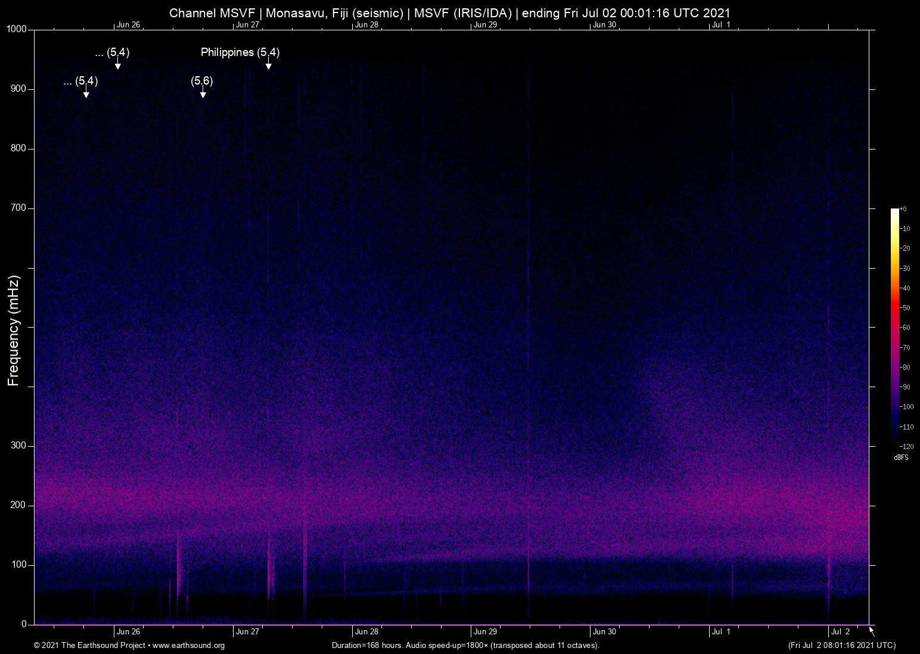Image resolution: width=920 pixels, height=654 pixels.
Task: Click the white top of the dBFS colorbar
Action: [x=894, y=212]
